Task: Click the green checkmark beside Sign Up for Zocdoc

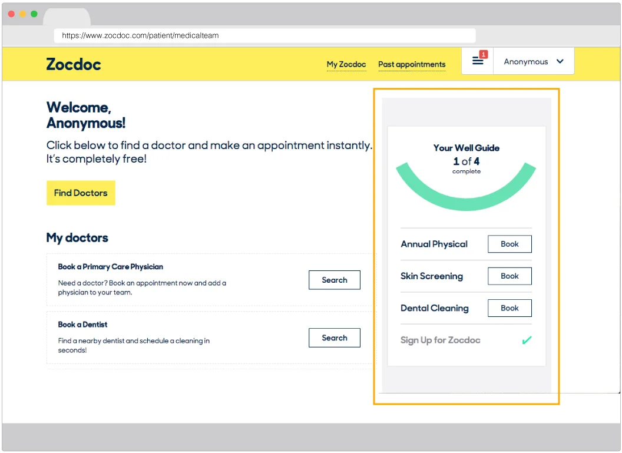Action: point(527,340)
